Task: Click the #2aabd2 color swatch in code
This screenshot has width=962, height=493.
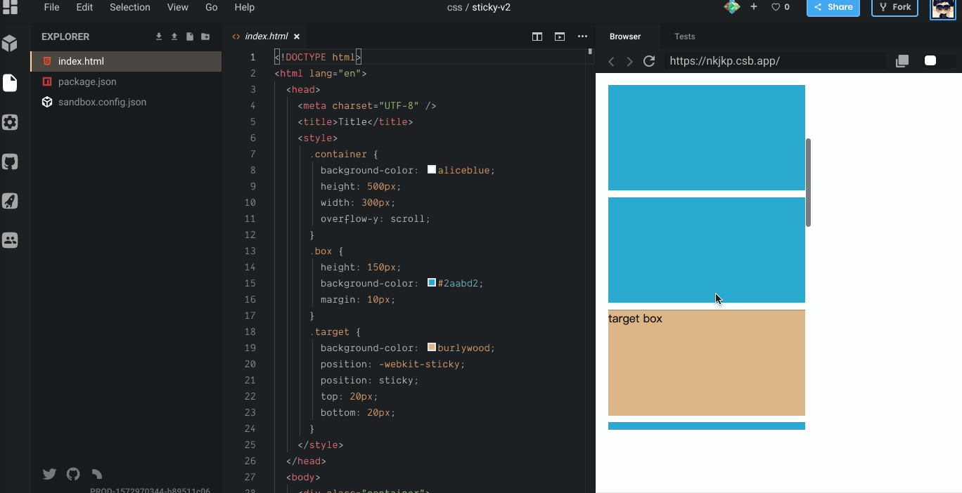Action: point(432,283)
